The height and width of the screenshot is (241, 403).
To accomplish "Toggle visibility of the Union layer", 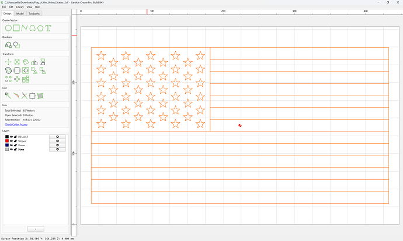I will coord(11,145).
